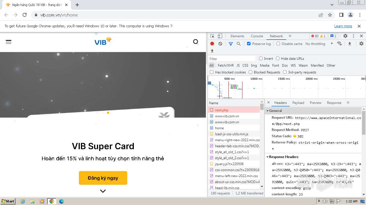This screenshot has height=205, width=366.
Task: Reload the page
Action: [x=25, y=15]
